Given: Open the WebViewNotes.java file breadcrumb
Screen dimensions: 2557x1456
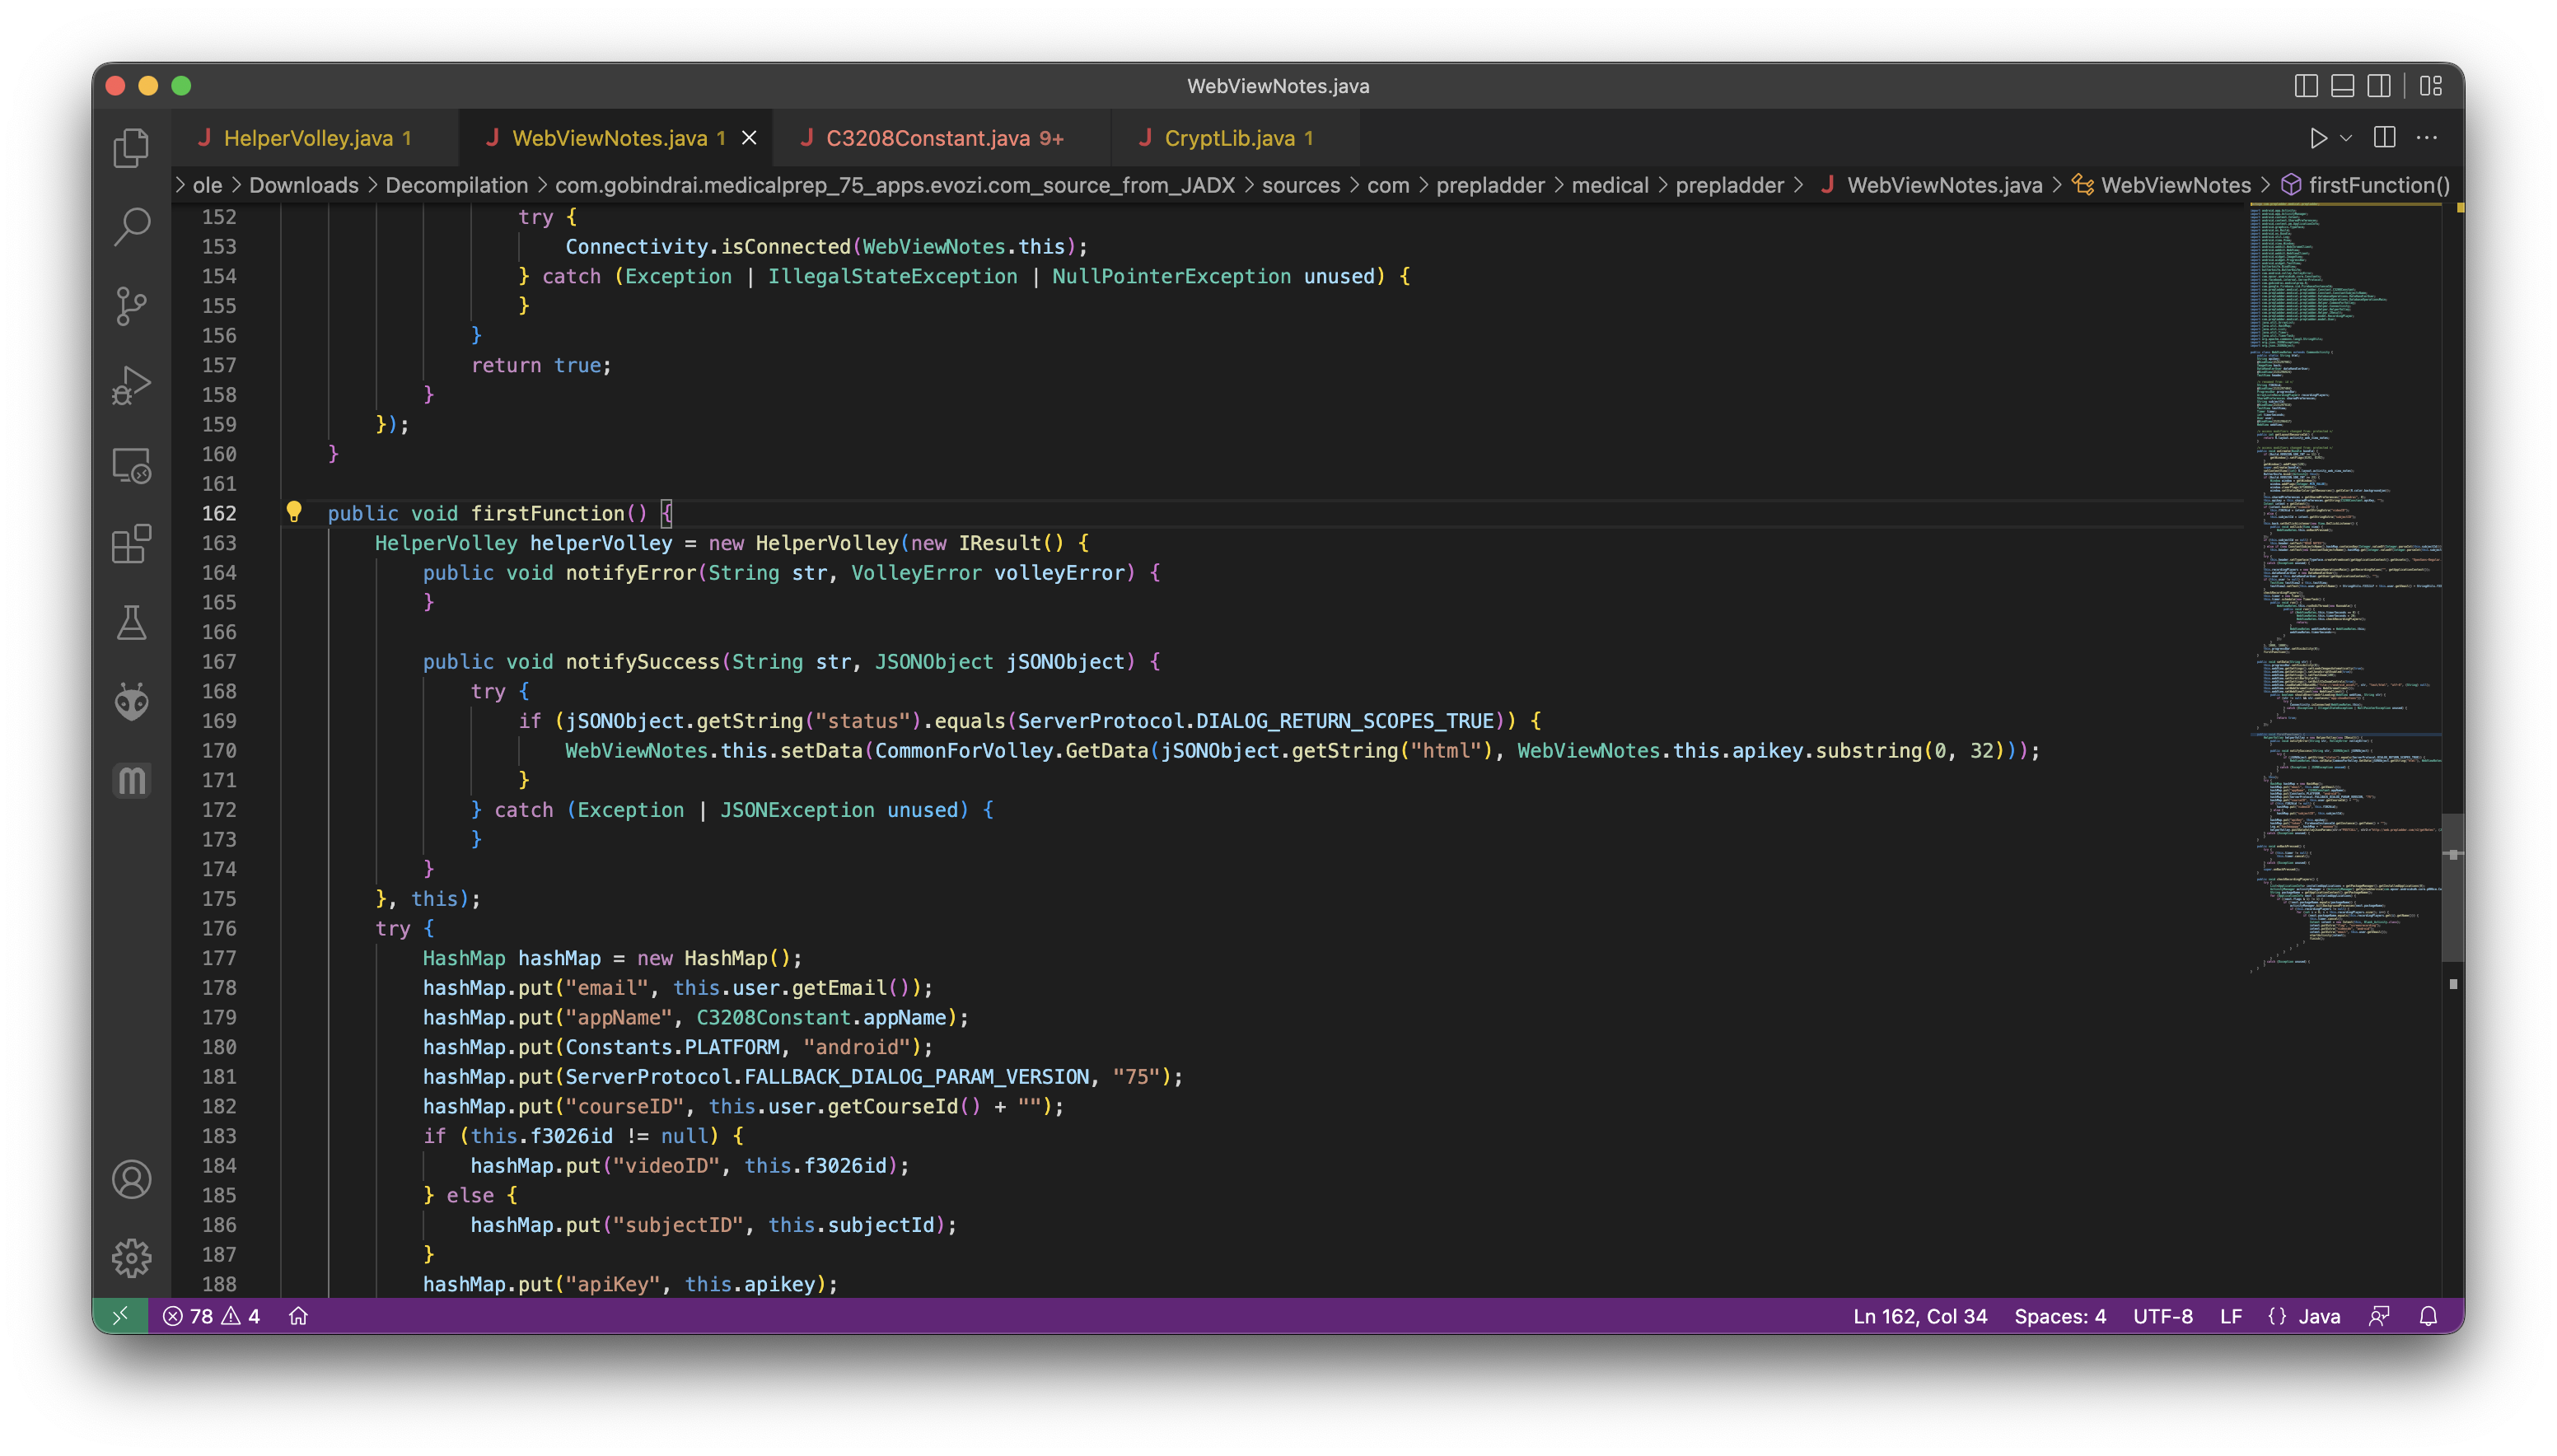Looking at the screenshot, I should [1931, 185].
